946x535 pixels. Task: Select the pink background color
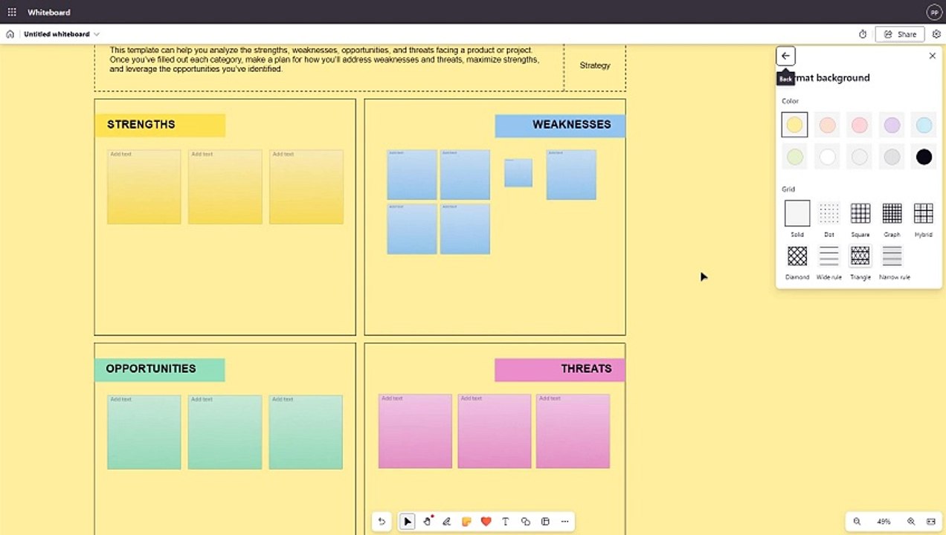tap(859, 125)
